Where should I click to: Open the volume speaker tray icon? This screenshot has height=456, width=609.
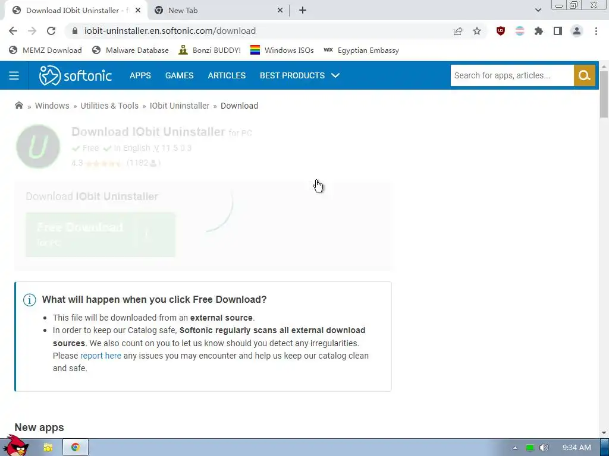click(x=544, y=448)
